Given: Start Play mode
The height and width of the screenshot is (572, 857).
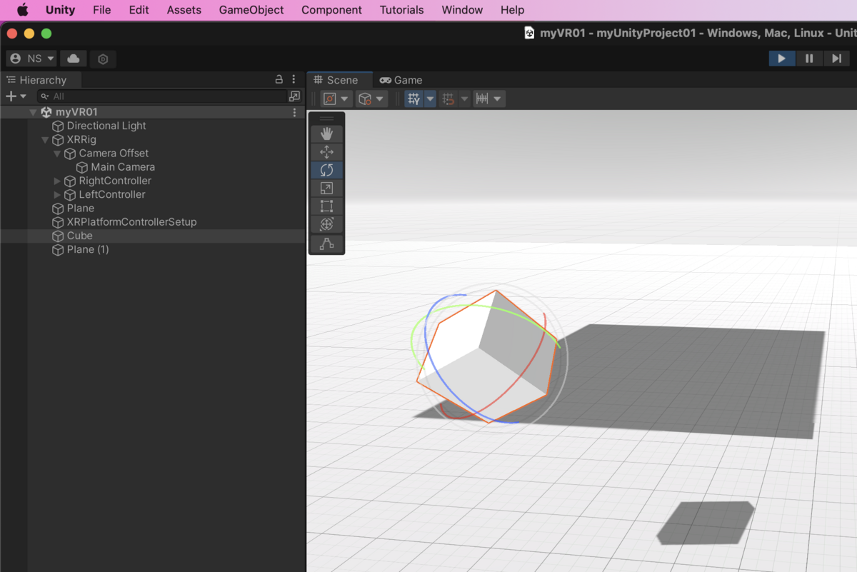Looking at the screenshot, I should click(782, 59).
